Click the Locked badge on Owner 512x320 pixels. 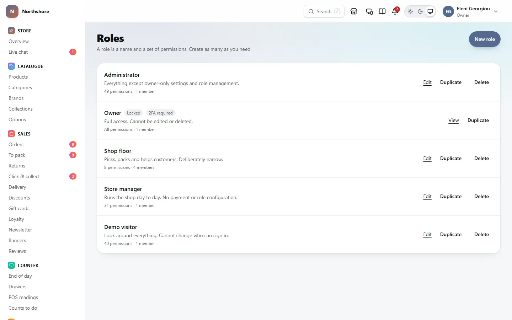pos(134,113)
